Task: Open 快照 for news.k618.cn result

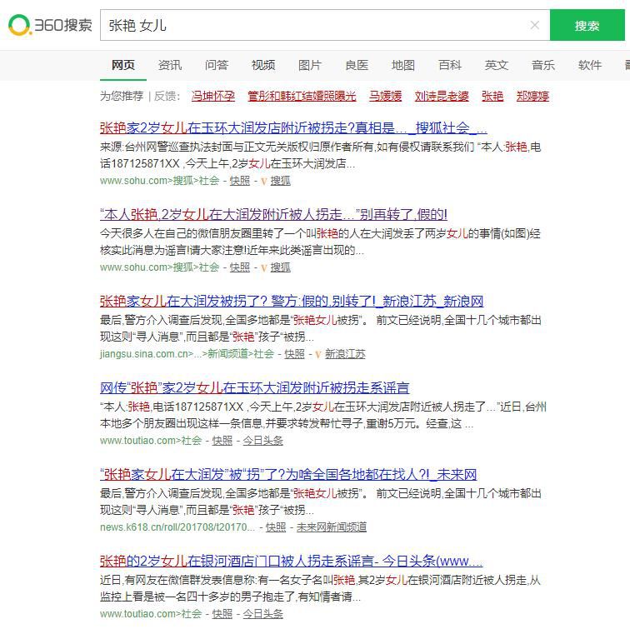Action: click(x=276, y=527)
